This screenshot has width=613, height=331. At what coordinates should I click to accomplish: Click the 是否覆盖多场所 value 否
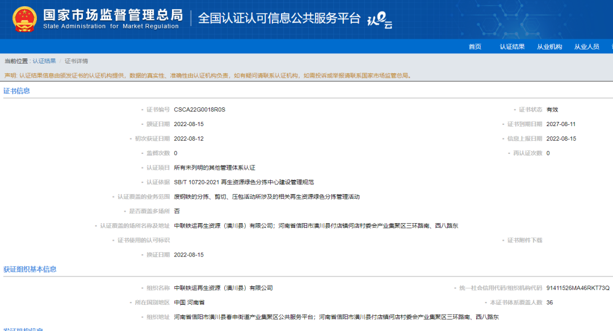coord(177,211)
